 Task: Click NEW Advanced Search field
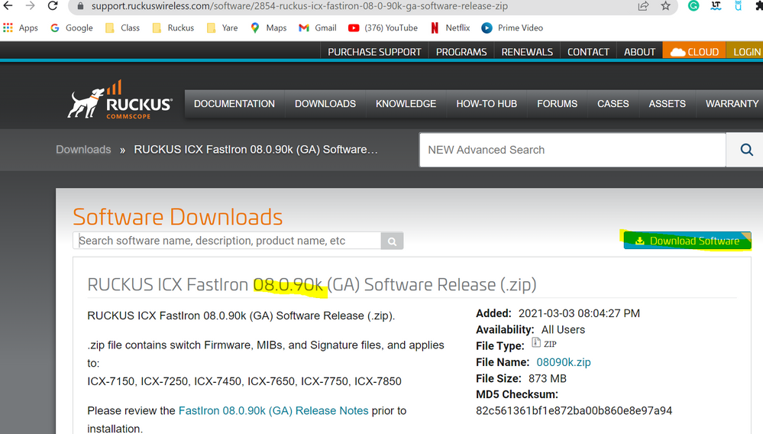coord(573,150)
